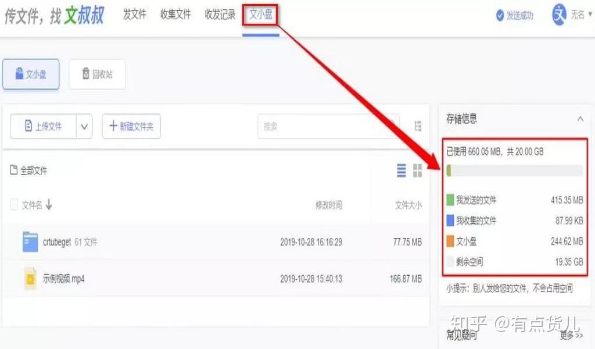
Task: Click the storage usage progress bar
Action: pos(514,170)
